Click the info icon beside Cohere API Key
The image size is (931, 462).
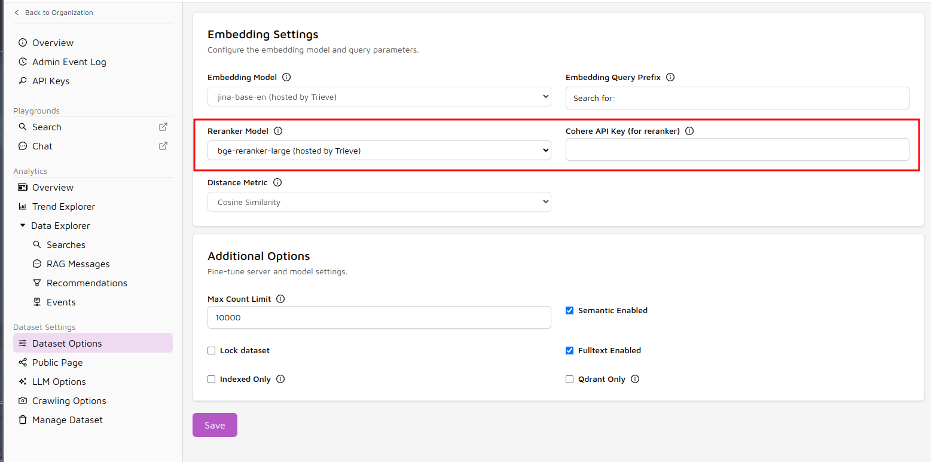(x=689, y=131)
